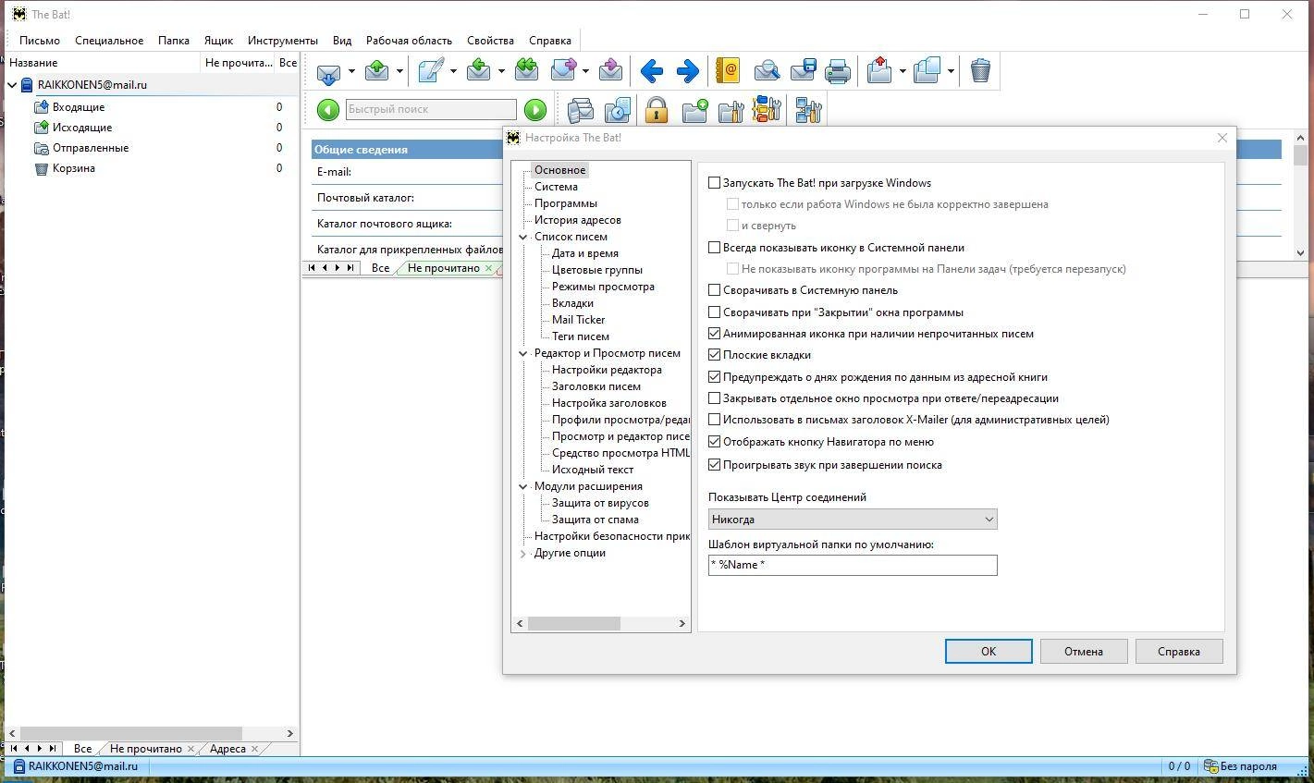Click the folder properties tools icon

point(731,111)
